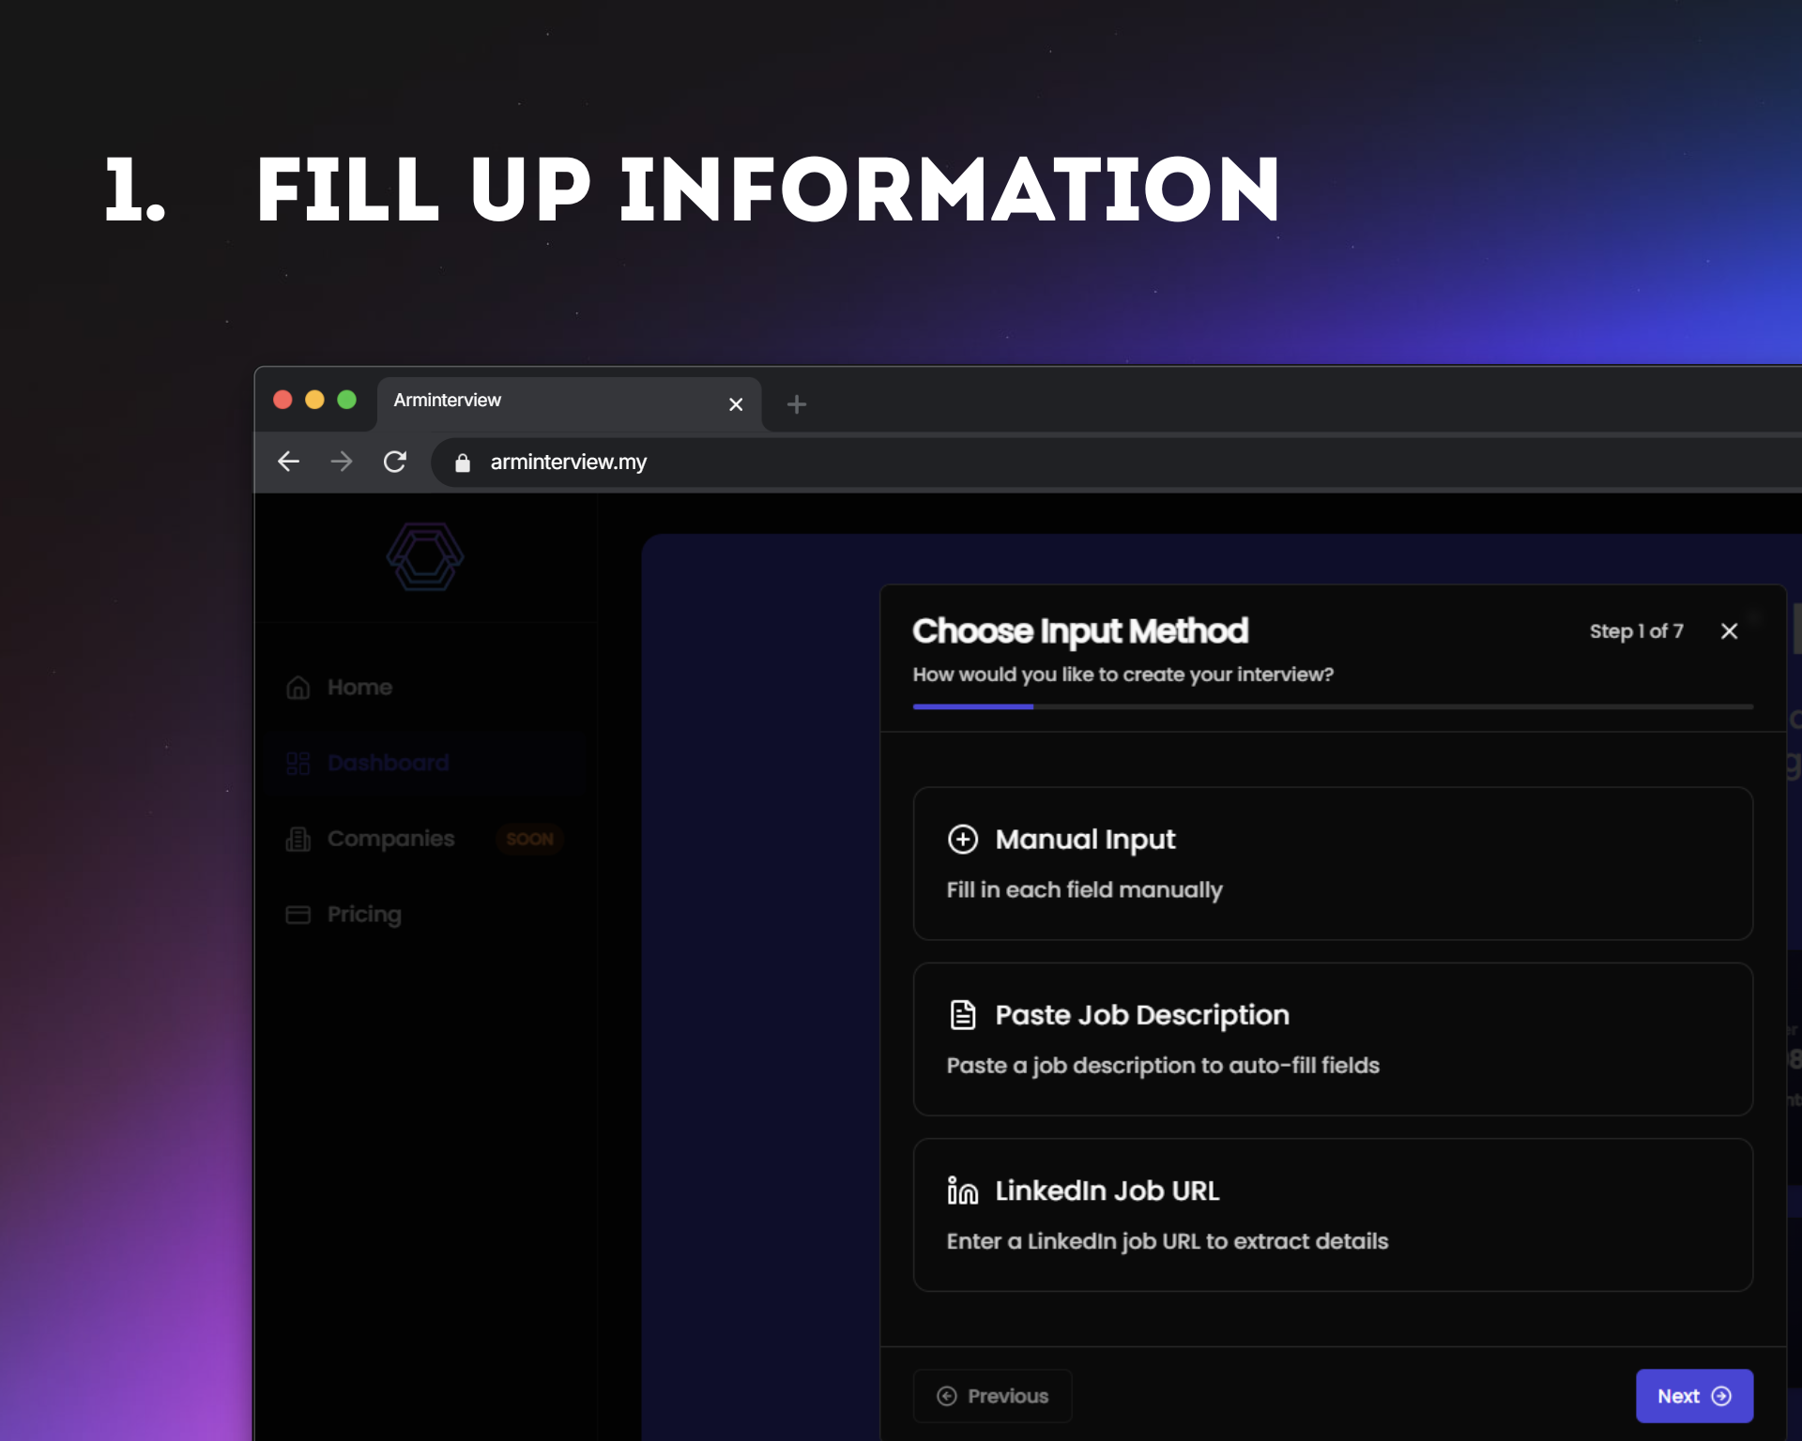View site security via the padlock icon
The height and width of the screenshot is (1441, 1802).
click(x=462, y=462)
